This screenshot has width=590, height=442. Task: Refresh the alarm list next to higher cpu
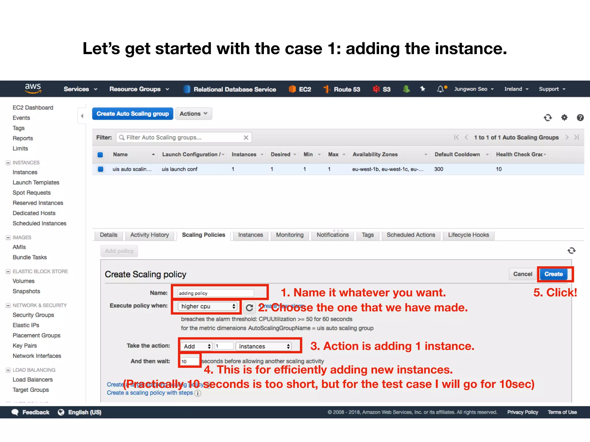click(x=249, y=308)
